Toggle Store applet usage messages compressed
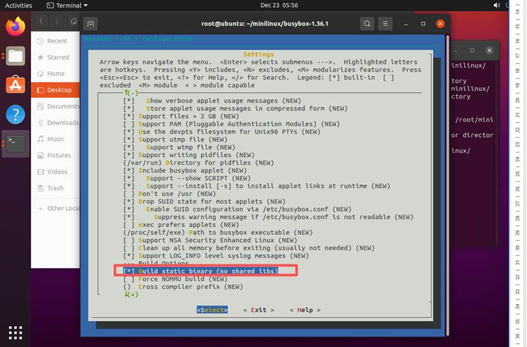The height and width of the screenshot is (347, 527). tap(236, 109)
